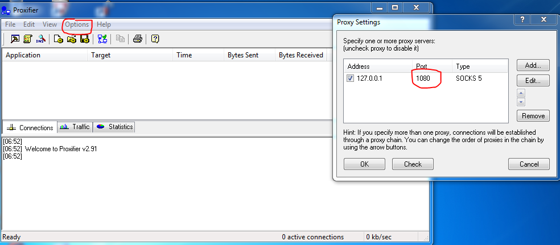Confirm Proxy Settings with OK
The width and height of the screenshot is (560, 245).
364,164
